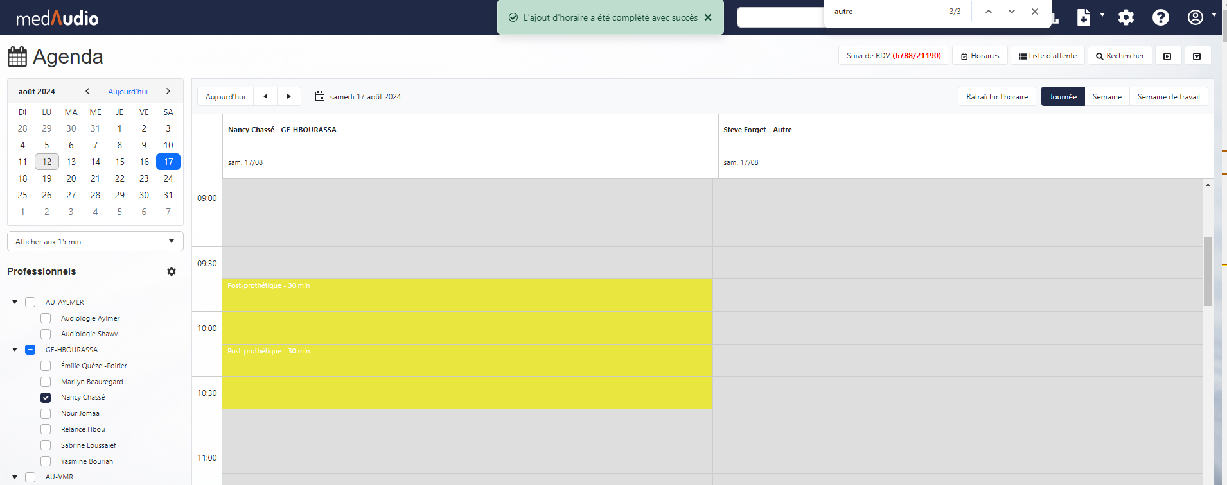Open the 'Afficher aux 15 min' dropdown
Image resolution: width=1227 pixels, height=485 pixels.
[95, 242]
